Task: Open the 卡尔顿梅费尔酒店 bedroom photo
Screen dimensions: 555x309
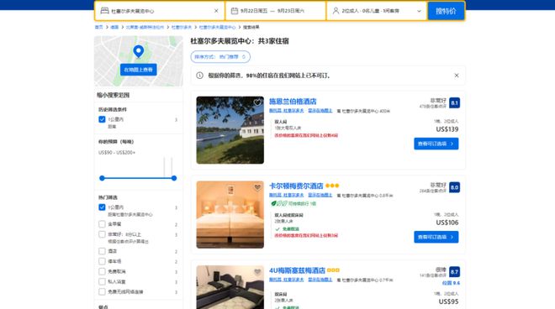Action: [230, 215]
